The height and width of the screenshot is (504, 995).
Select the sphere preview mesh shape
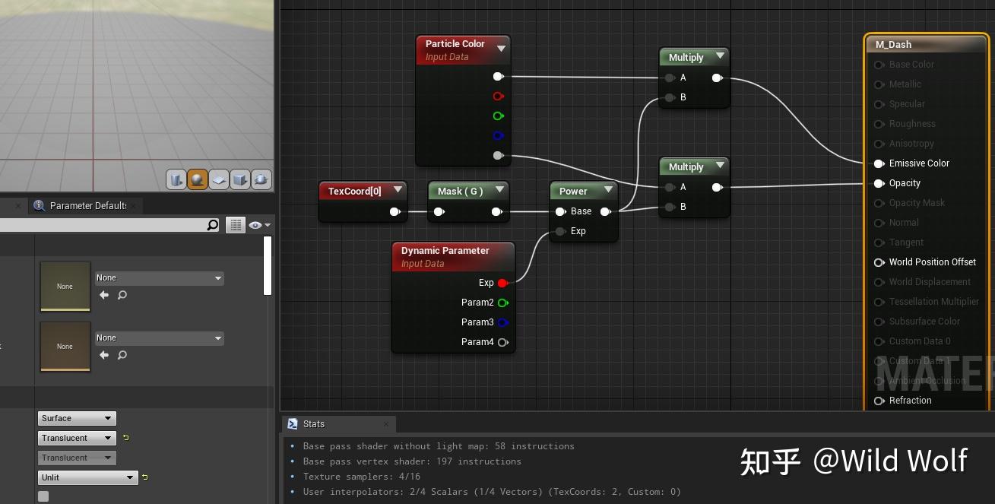tap(198, 179)
